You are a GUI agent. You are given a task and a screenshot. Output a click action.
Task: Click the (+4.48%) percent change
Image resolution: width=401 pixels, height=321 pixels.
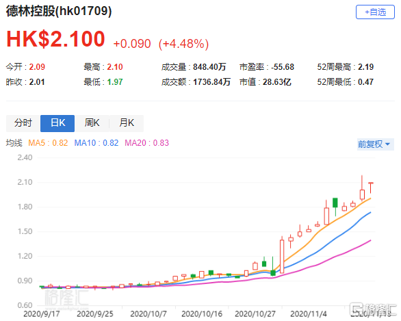(183, 44)
